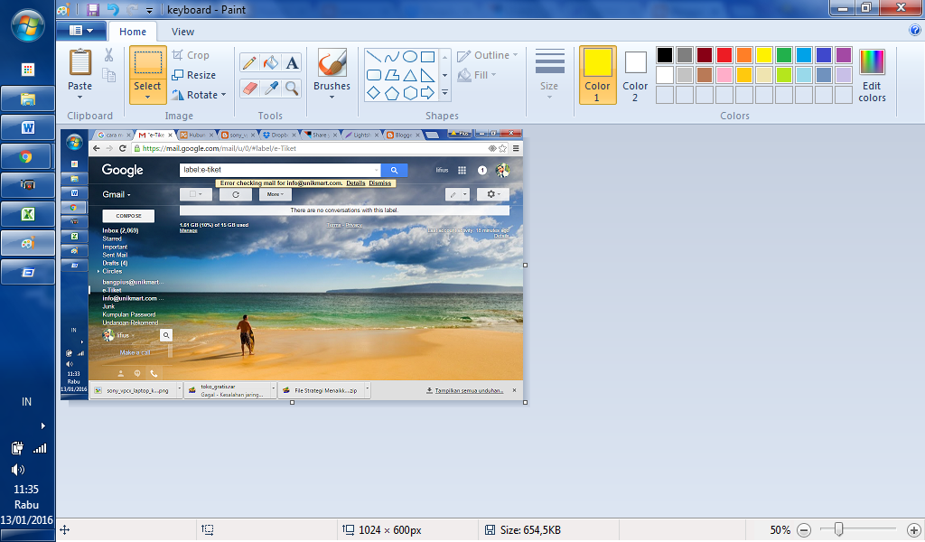The width and height of the screenshot is (925, 542).
Task: Select the Magnifier tool
Action: tap(292, 89)
